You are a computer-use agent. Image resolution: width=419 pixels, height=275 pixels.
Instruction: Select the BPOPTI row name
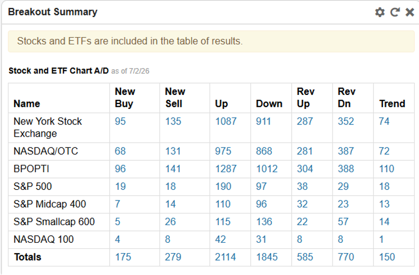pyautogui.click(x=31, y=169)
